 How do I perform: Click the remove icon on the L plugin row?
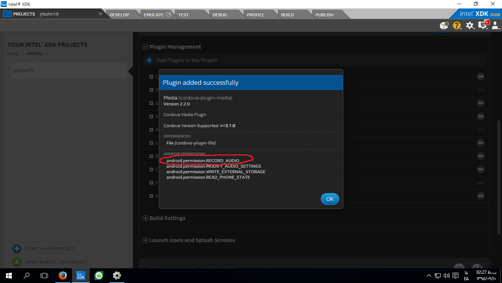(481, 143)
